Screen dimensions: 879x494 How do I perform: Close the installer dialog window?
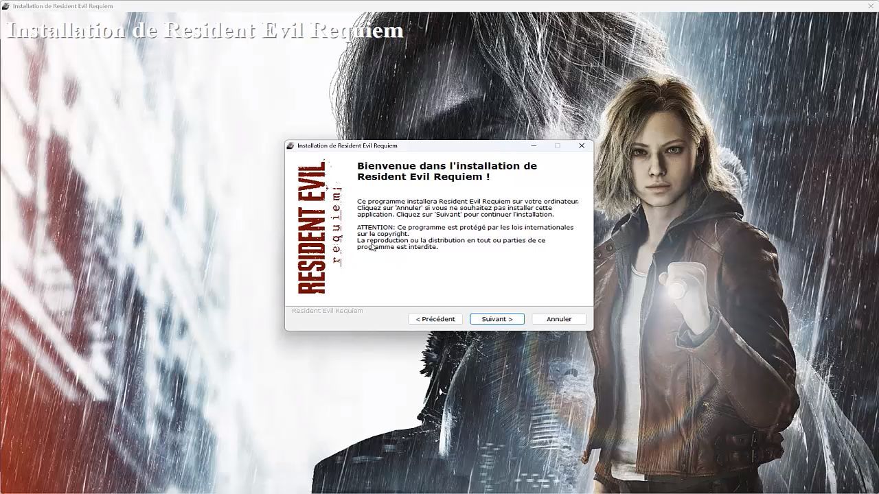coord(582,145)
